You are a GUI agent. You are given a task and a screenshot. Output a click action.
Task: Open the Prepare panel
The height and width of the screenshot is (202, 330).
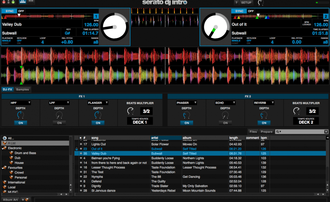point(266,132)
